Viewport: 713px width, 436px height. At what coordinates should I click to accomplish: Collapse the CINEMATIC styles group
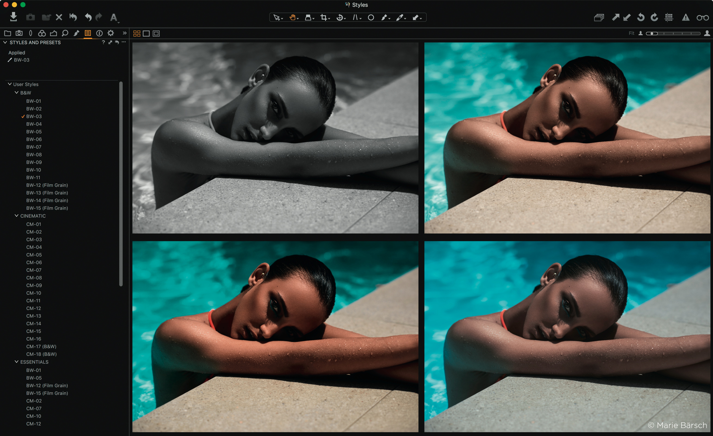point(17,216)
